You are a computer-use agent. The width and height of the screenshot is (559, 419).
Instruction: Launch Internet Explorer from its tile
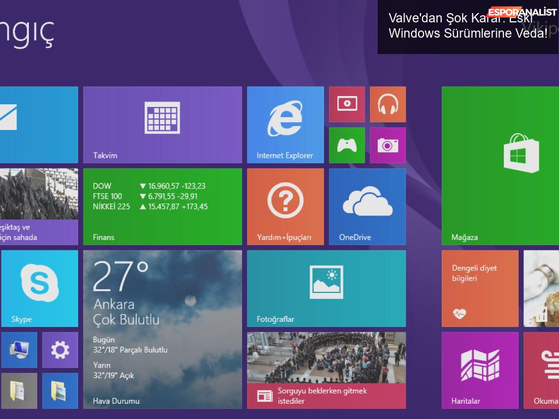coord(285,124)
